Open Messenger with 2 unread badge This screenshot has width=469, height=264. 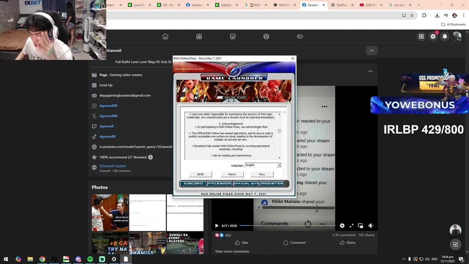pyautogui.click(x=433, y=36)
